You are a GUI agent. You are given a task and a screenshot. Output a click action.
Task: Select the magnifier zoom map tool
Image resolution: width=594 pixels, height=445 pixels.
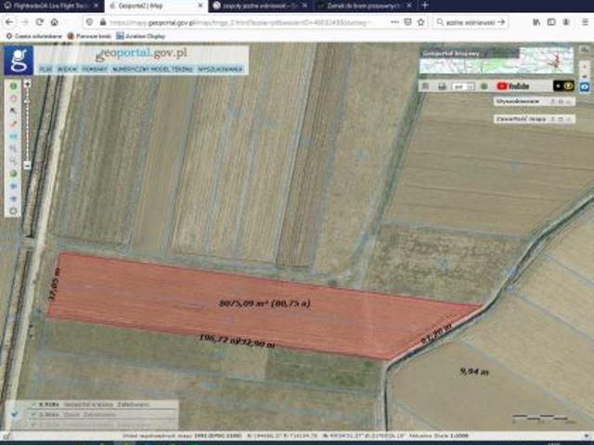click(13, 160)
